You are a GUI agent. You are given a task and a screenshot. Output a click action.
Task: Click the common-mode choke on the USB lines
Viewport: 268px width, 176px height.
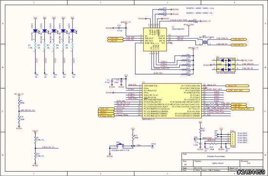click(205, 42)
